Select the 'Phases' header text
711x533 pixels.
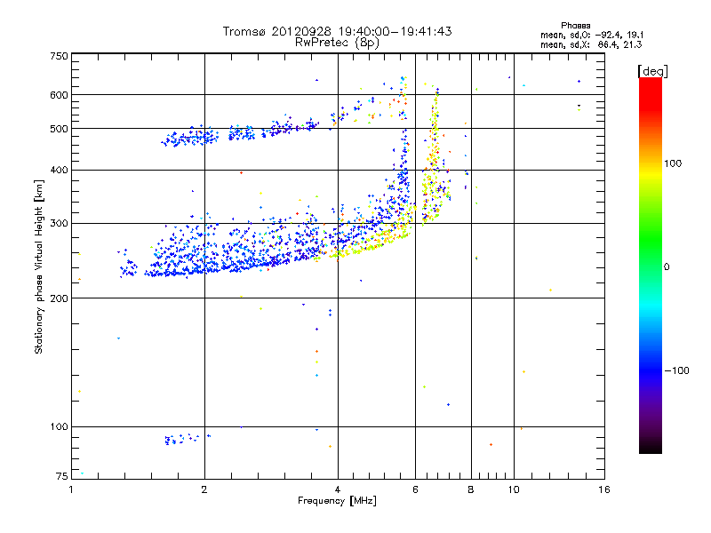point(575,26)
